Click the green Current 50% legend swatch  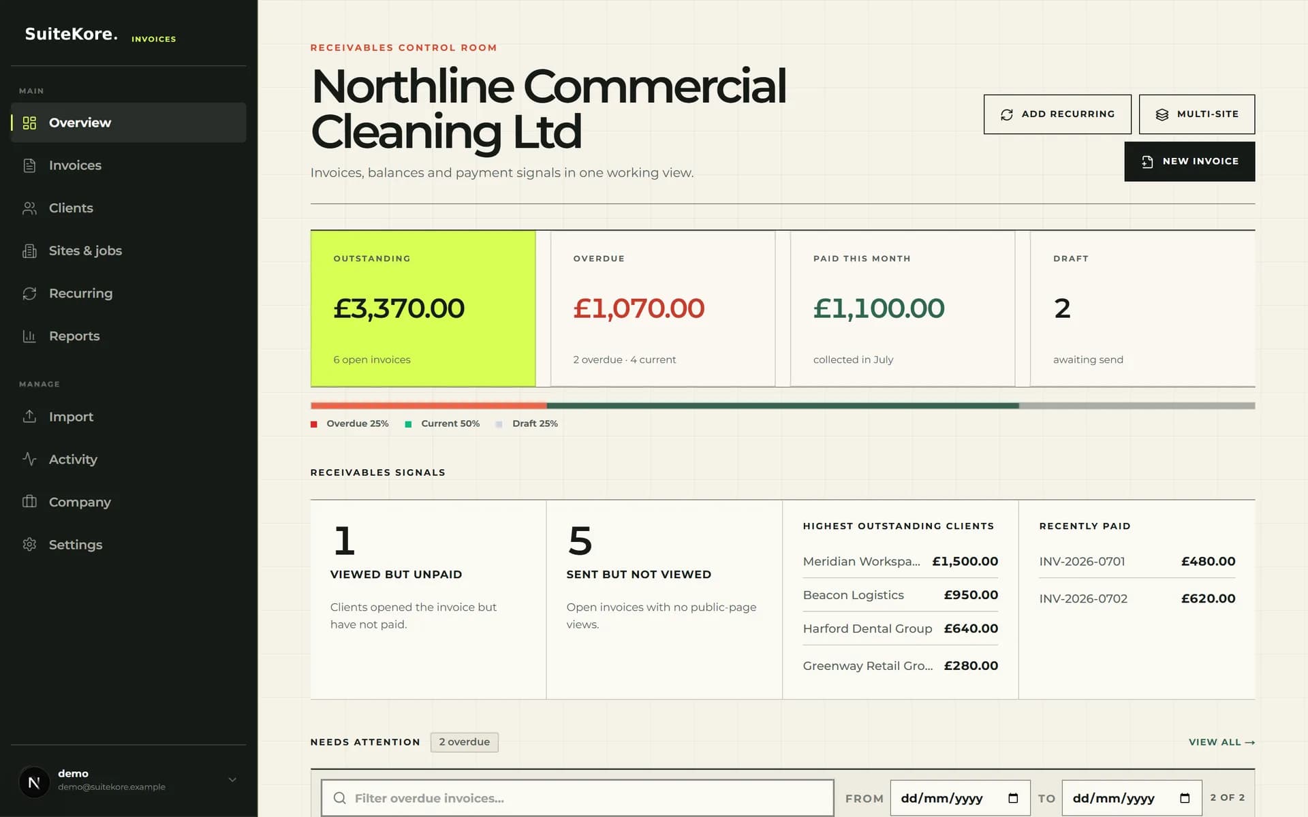click(408, 424)
